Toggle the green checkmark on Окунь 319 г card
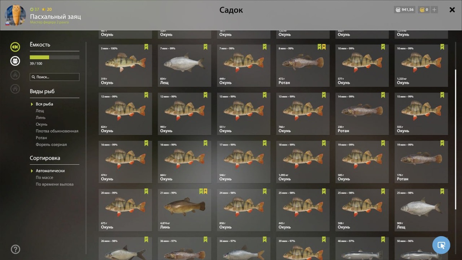This screenshot has width=462, height=260. click(146, 47)
